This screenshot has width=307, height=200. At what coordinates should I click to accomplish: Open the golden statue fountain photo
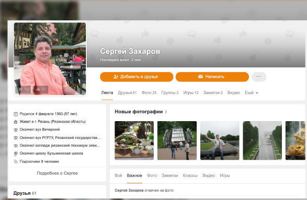[295, 140]
